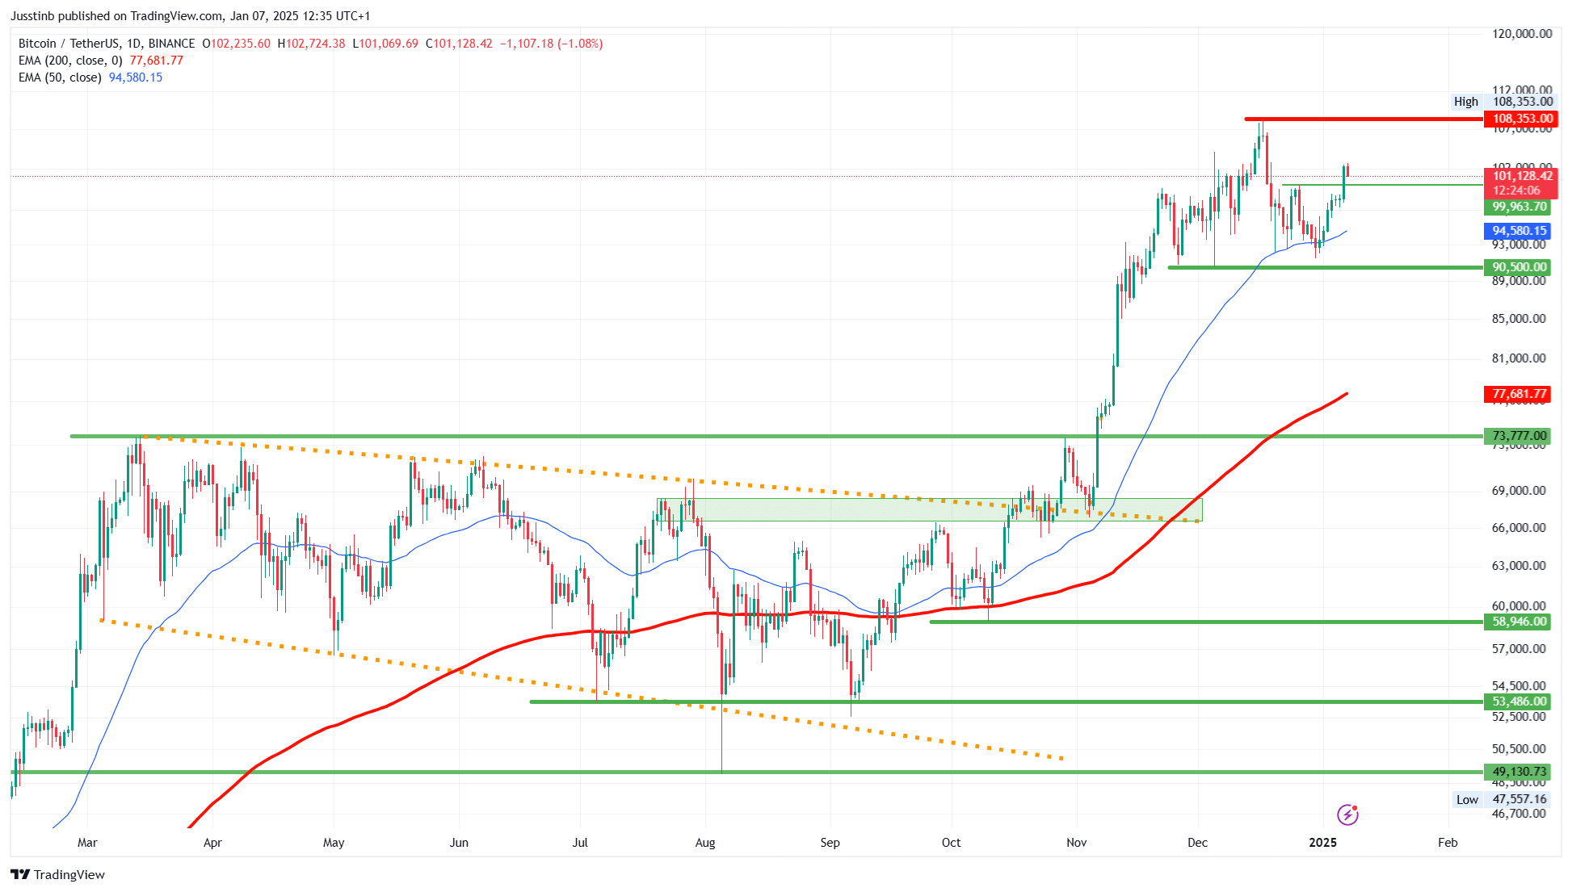
Task: Click the Mar label on time axis
Action: 87,843
